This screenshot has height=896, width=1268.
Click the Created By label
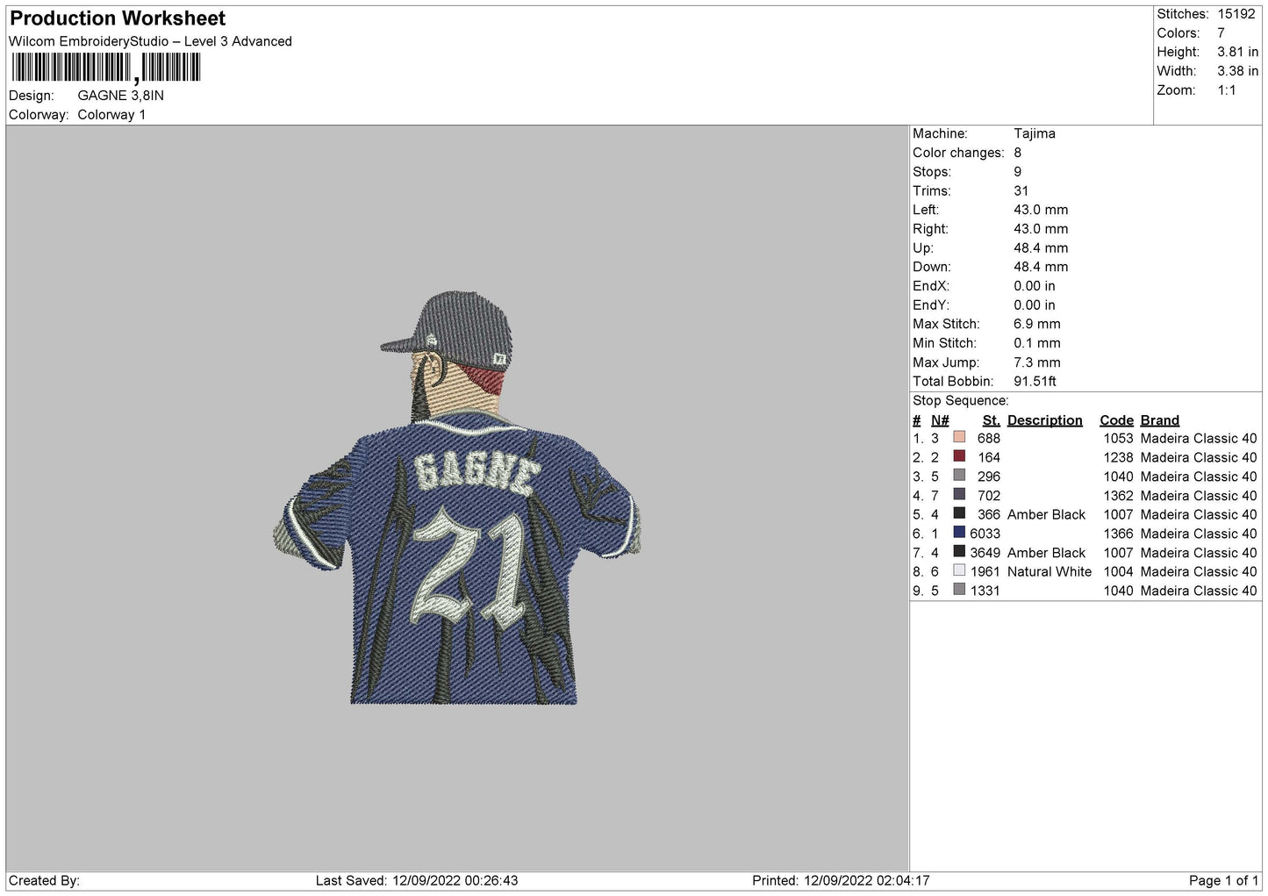44,881
